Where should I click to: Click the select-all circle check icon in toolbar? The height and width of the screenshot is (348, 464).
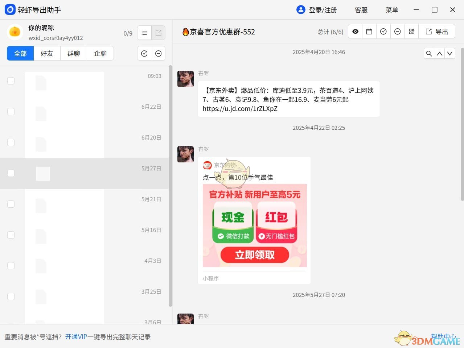point(383,31)
